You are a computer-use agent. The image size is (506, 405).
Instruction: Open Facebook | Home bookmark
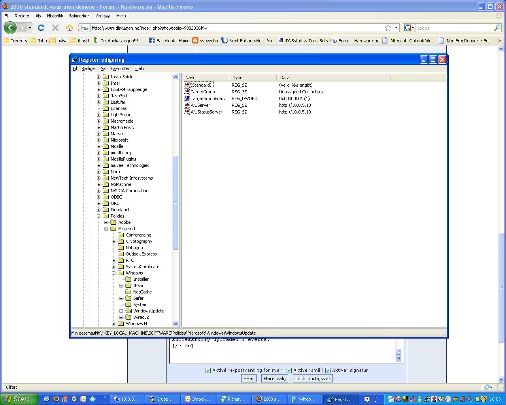coord(169,40)
